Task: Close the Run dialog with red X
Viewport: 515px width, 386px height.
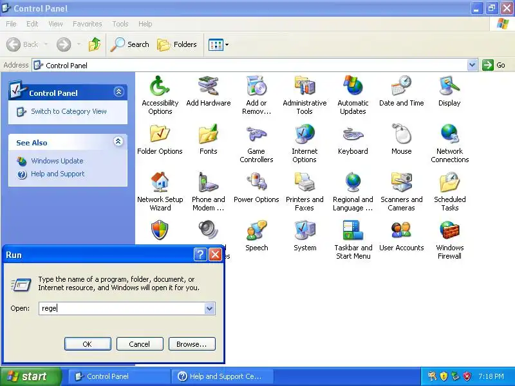Action: pyautogui.click(x=216, y=254)
